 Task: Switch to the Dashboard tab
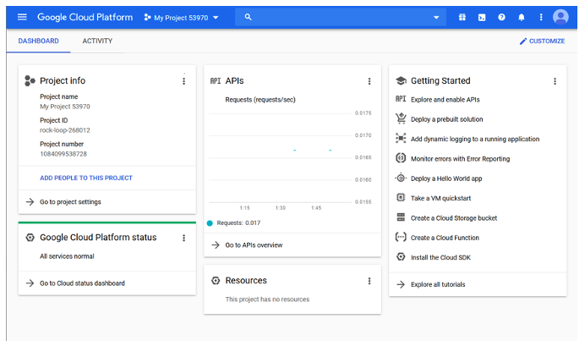[x=38, y=41]
